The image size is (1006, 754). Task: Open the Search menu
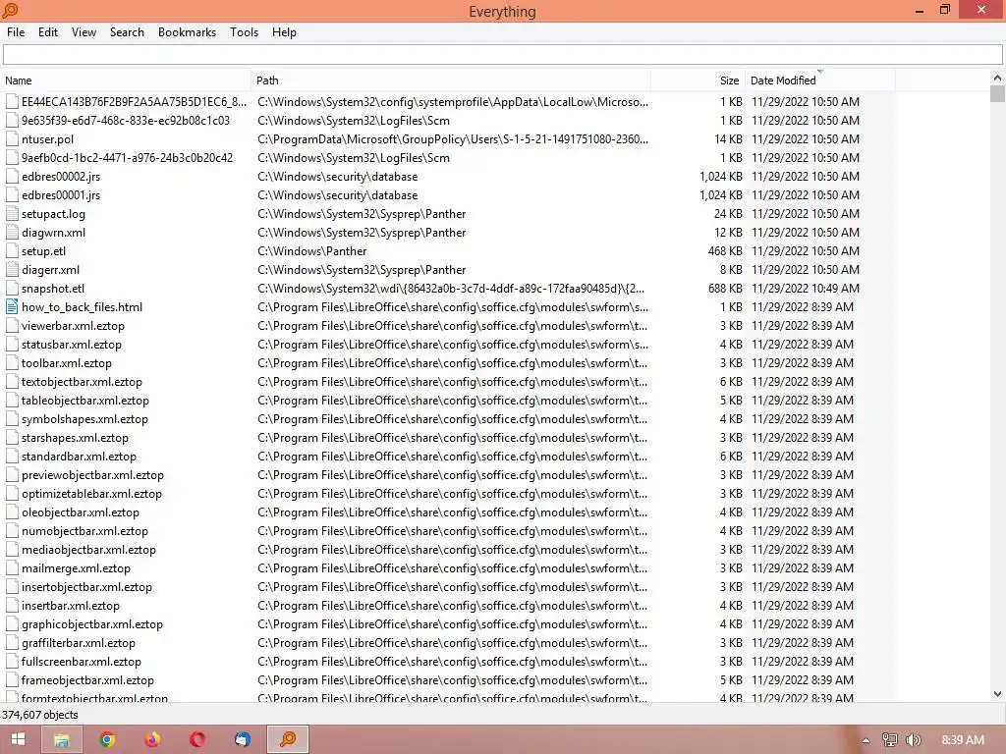pos(127,32)
